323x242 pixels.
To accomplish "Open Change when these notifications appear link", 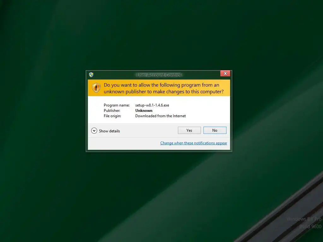I will tap(194, 143).
